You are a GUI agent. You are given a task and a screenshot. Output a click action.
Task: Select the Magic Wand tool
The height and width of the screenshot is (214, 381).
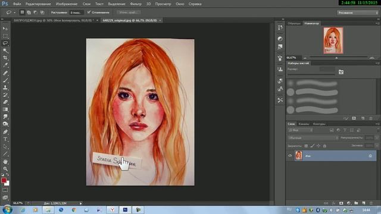[5, 51]
